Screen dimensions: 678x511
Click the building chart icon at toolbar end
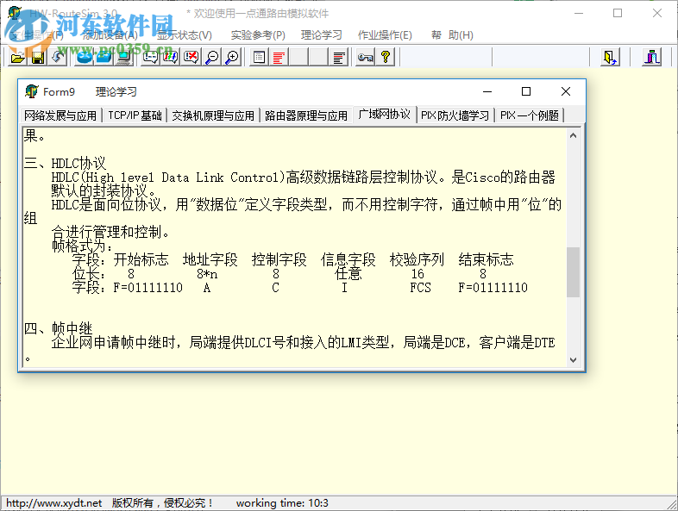[652, 58]
